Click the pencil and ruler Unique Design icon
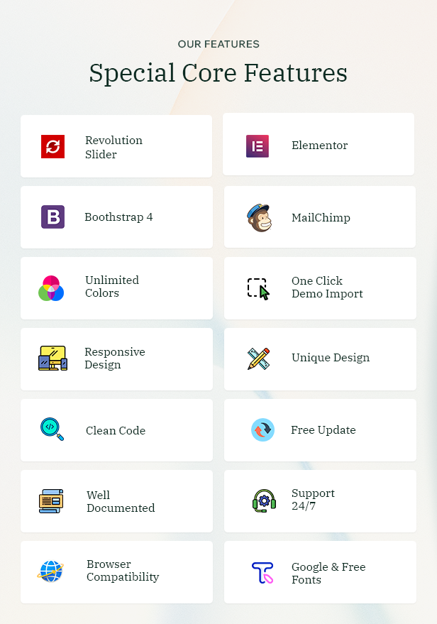 (258, 358)
